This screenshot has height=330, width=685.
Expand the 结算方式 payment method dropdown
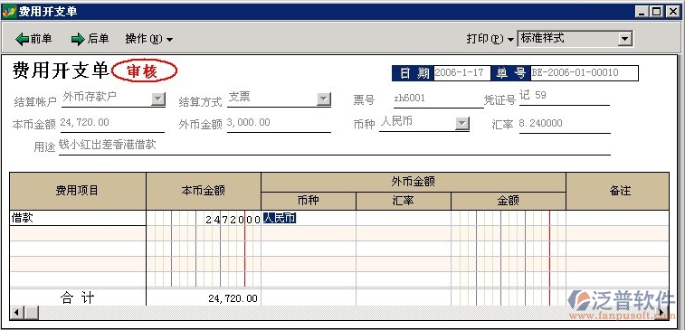point(324,99)
